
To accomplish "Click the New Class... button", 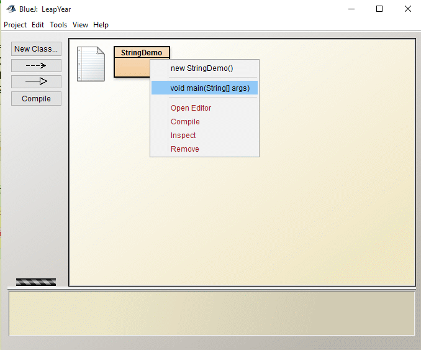I will [x=36, y=48].
